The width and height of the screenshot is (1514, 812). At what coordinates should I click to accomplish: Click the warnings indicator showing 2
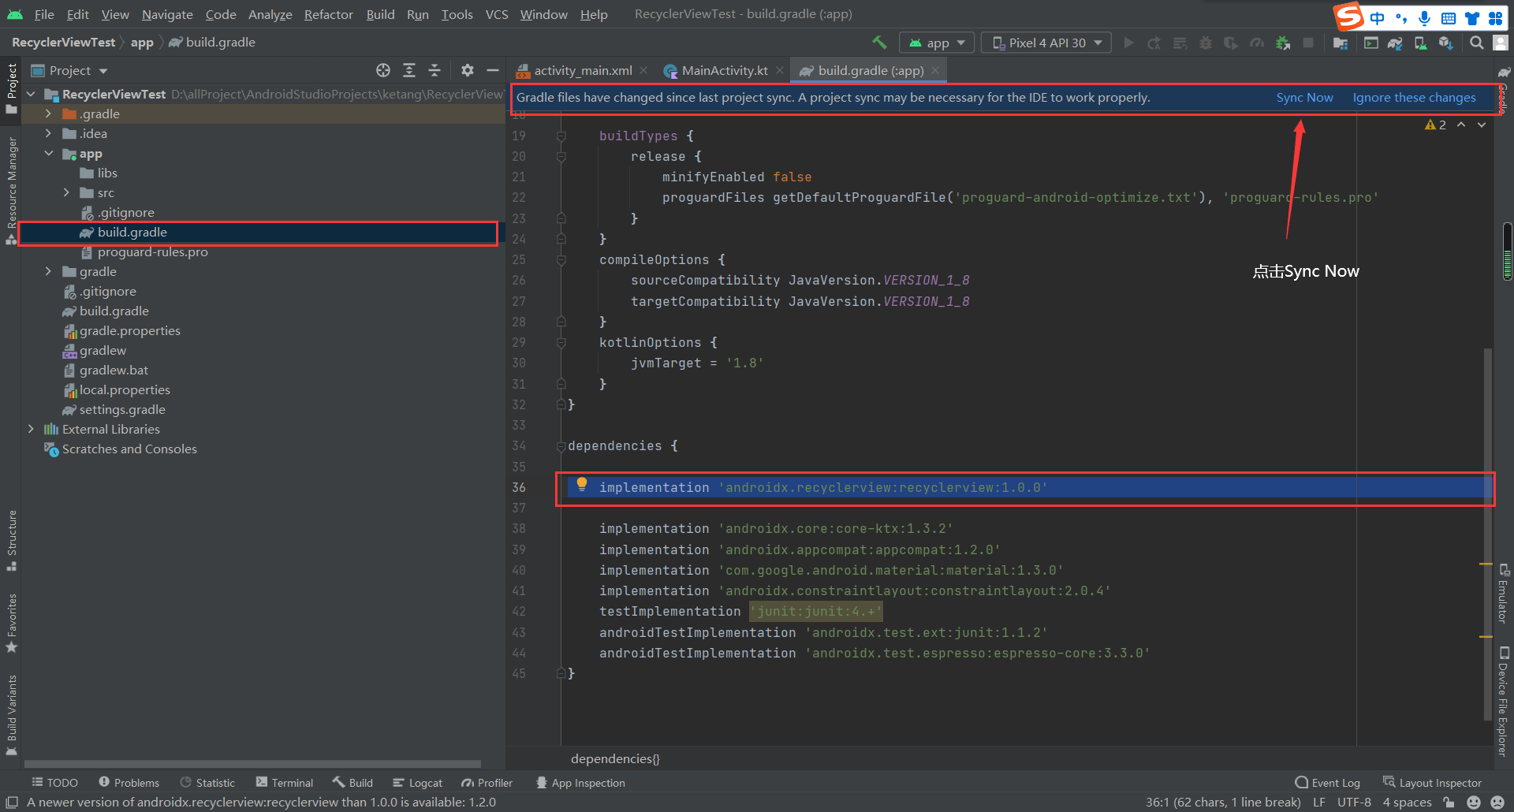coord(1436,125)
